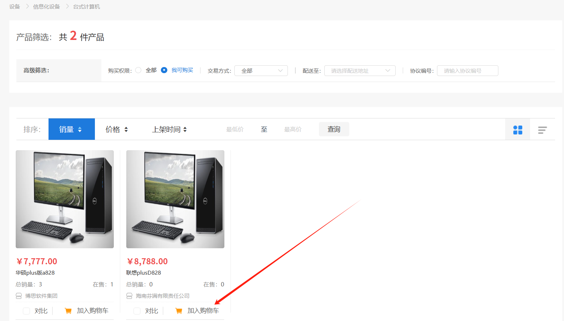564x321 pixels.
Task: Go to 台式计算机 breadcrumb
Action: coord(87,7)
